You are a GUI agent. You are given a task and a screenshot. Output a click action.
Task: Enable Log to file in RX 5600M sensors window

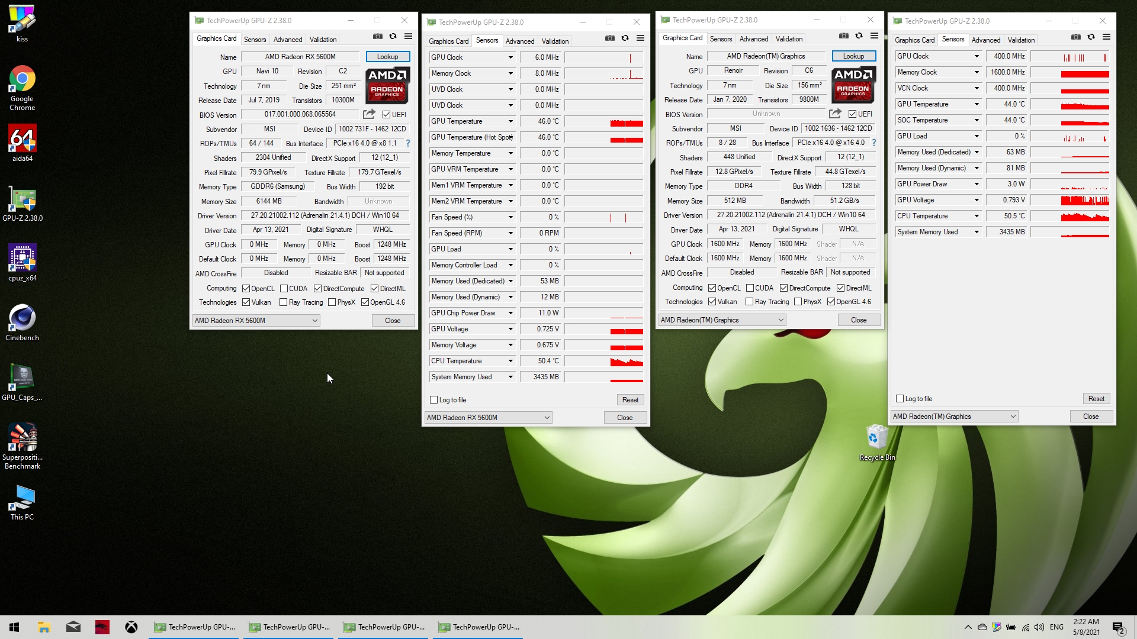pyautogui.click(x=434, y=400)
